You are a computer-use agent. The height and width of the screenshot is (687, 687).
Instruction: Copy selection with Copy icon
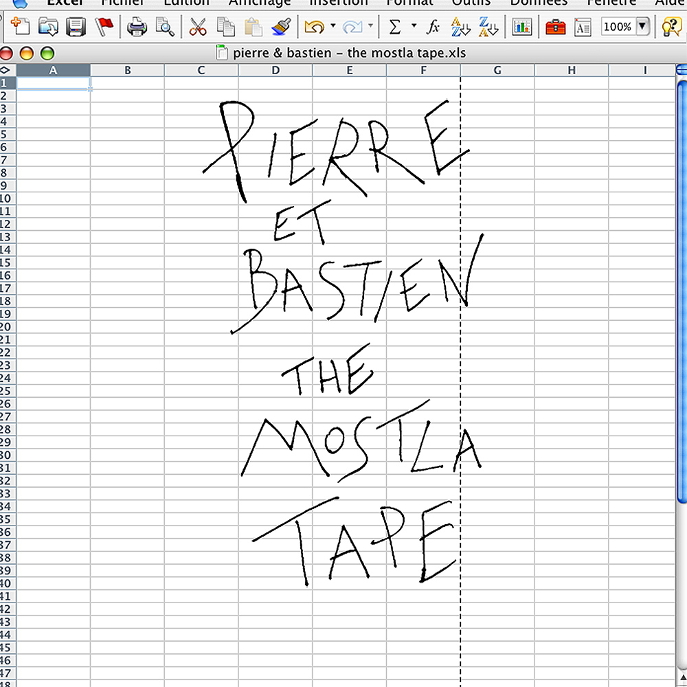(225, 27)
